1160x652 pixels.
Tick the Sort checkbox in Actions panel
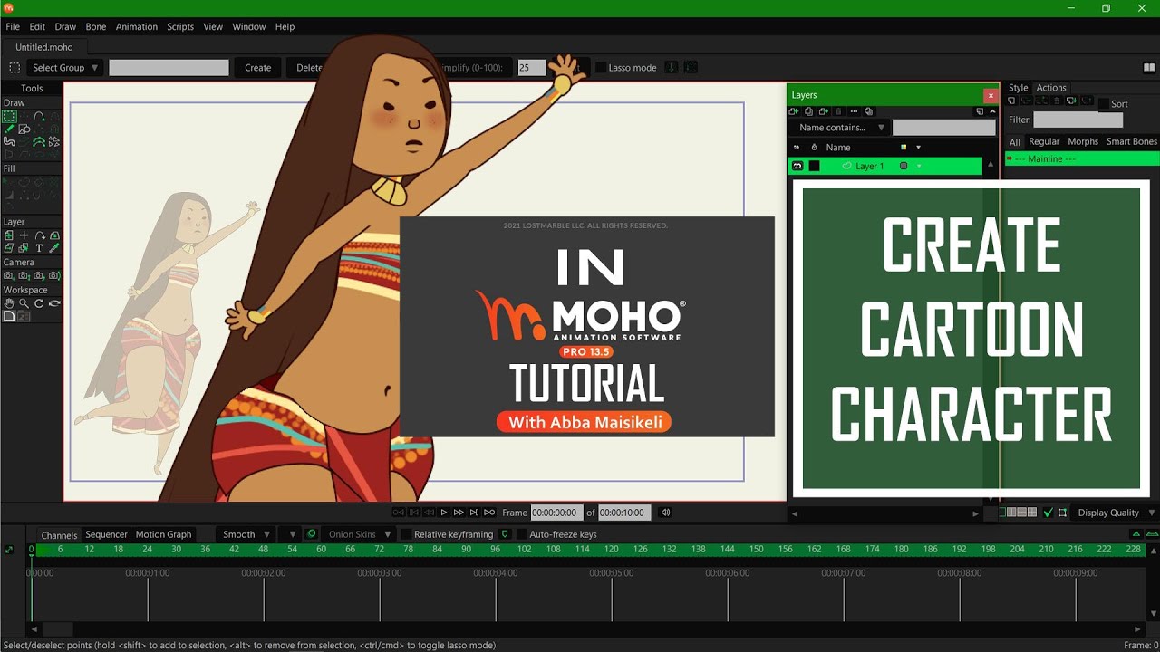(x=1104, y=104)
